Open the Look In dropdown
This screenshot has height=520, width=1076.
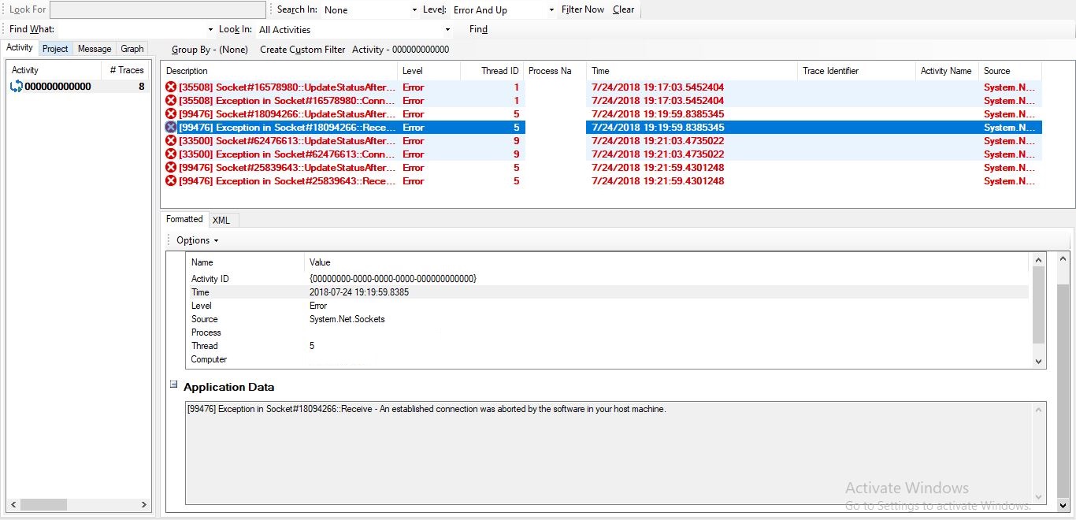[x=447, y=30]
